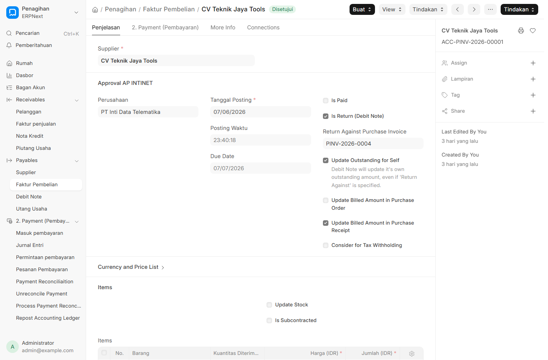The width and height of the screenshot is (548, 360).
Task: Switch to the Connections tab
Action: 263,27
